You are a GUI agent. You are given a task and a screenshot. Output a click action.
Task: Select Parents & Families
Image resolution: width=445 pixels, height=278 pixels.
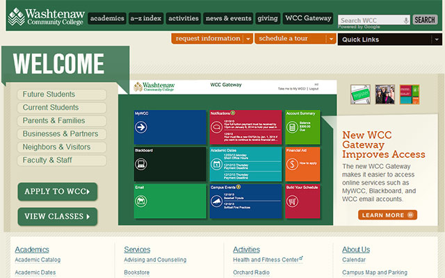tap(62, 121)
